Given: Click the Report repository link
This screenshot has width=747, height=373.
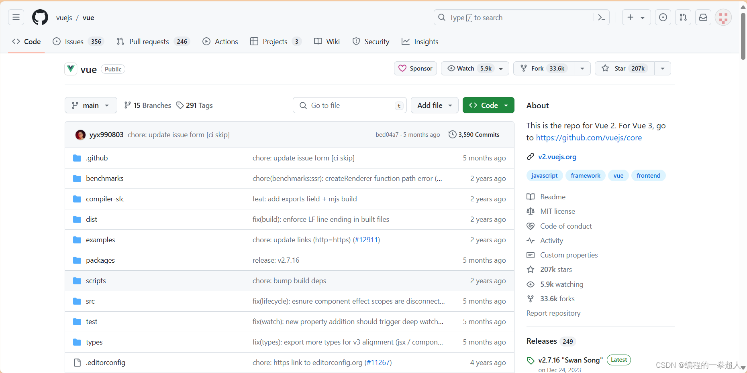Looking at the screenshot, I should [553, 313].
